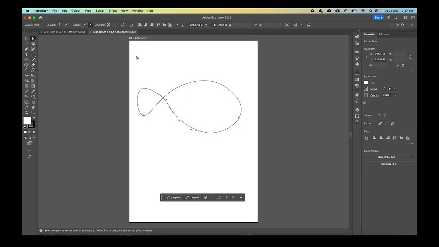Image resolution: width=439 pixels, height=247 pixels.
Task: Toggle hide handles for multiple selected anchors
Action: pyautogui.click(x=91, y=25)
